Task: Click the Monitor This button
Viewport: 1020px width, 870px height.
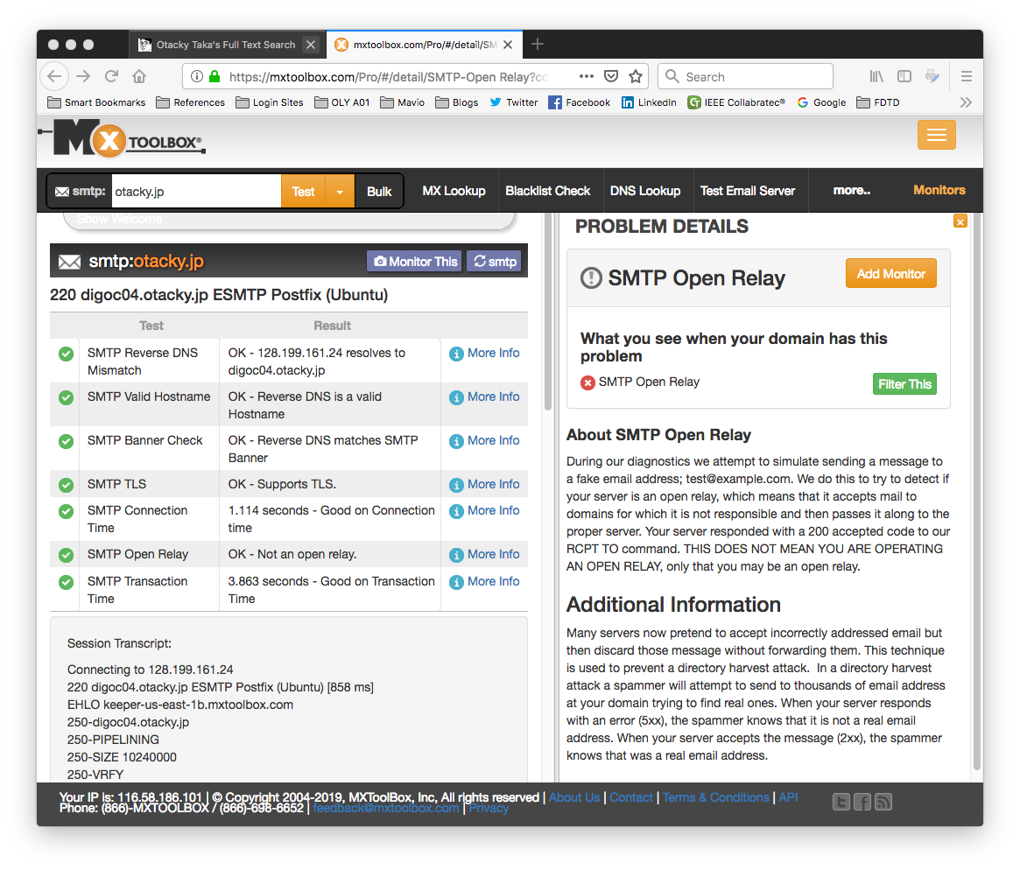Action: pyautogui.click(x=414, y=262)
